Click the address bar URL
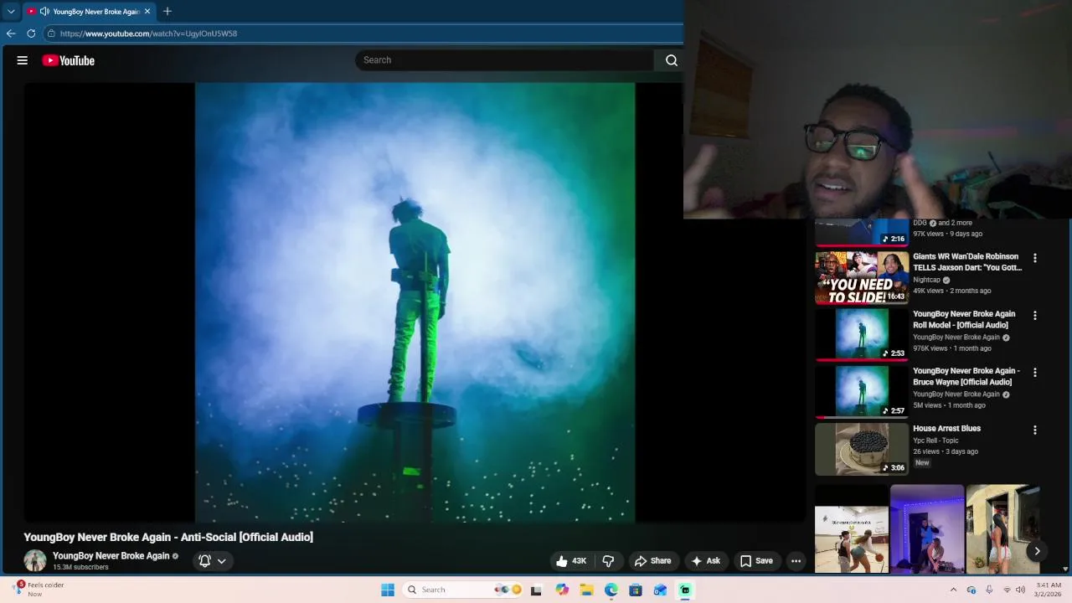The height and width of the screenshot is (603, 1072). click(x=148, y=33)
